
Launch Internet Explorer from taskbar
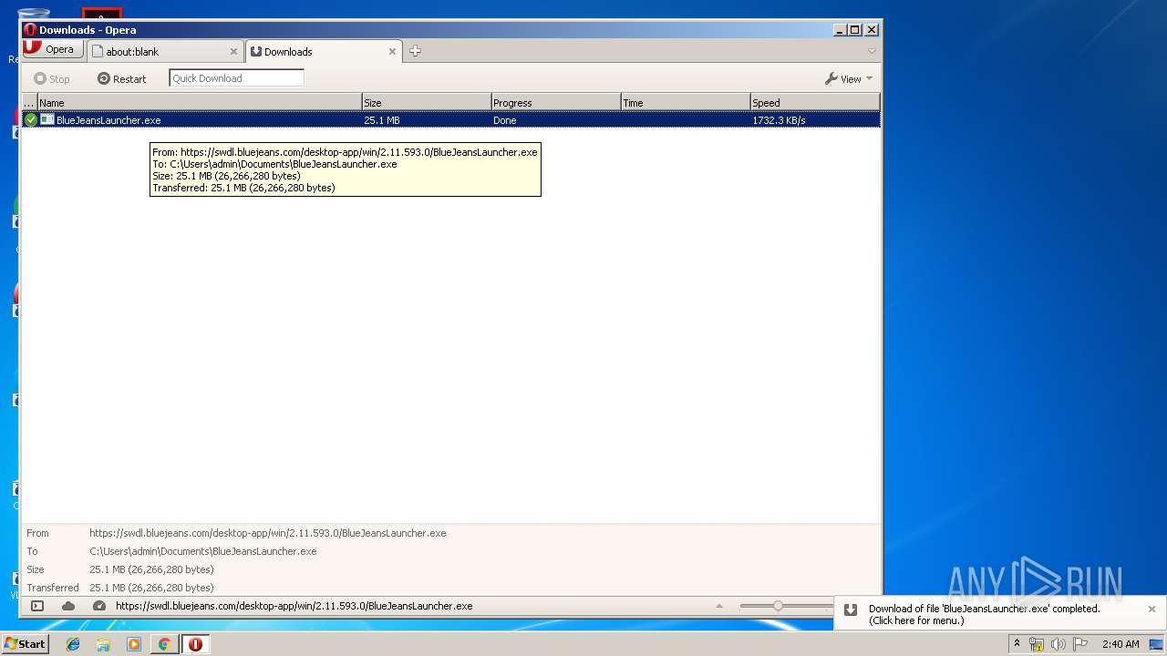(73, 644)
